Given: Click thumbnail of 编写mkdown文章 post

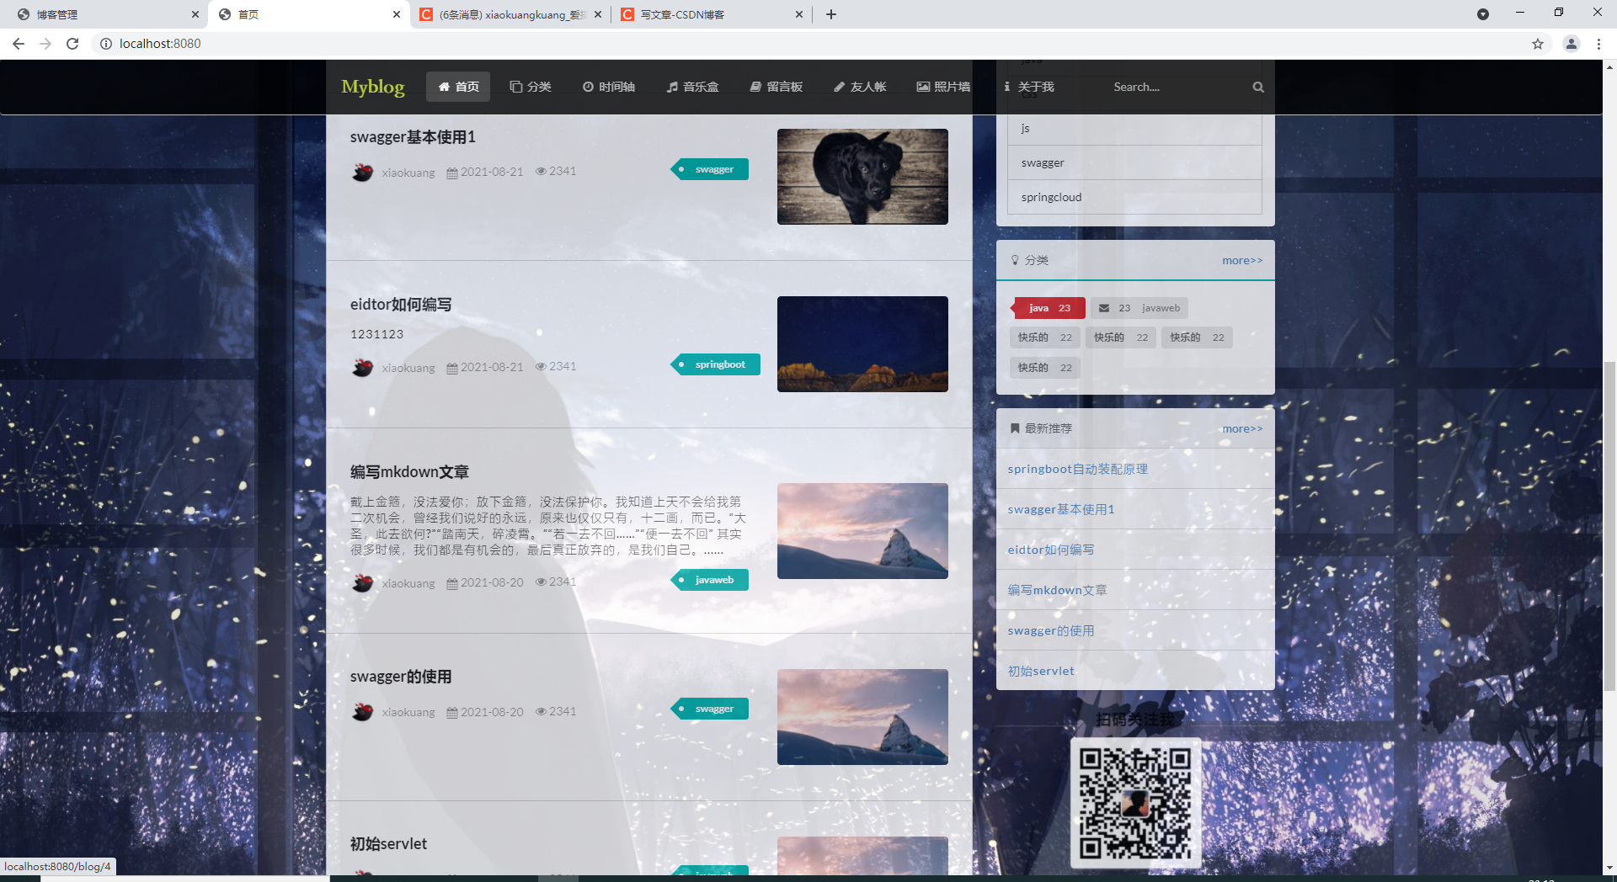Looking at the screenshot, I should pos(862,531).
